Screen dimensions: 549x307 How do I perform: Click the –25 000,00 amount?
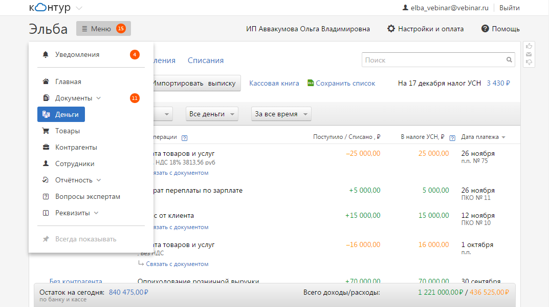click(x=363, y=153)
